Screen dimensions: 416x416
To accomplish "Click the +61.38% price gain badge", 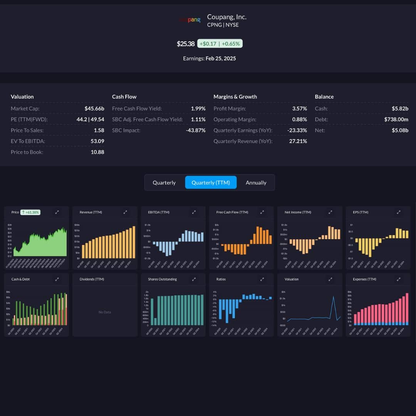I will 30,212.
